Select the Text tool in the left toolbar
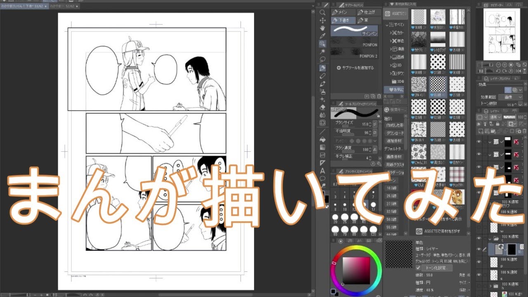 323,170
